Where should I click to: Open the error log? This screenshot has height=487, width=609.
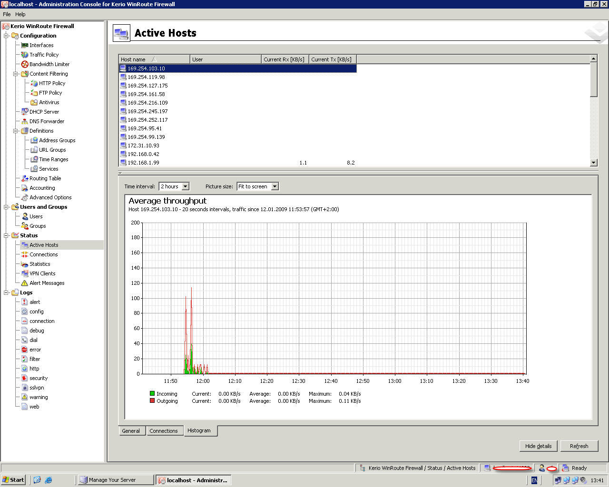35,350
